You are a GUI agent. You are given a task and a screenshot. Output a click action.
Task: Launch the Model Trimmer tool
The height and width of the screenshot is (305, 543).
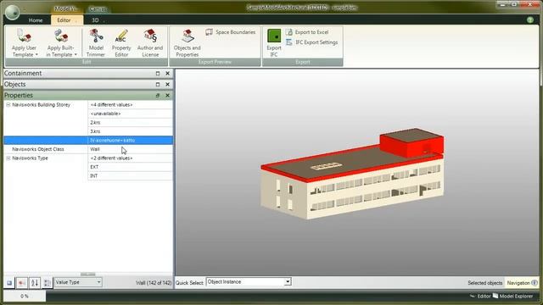click(96, 42)
